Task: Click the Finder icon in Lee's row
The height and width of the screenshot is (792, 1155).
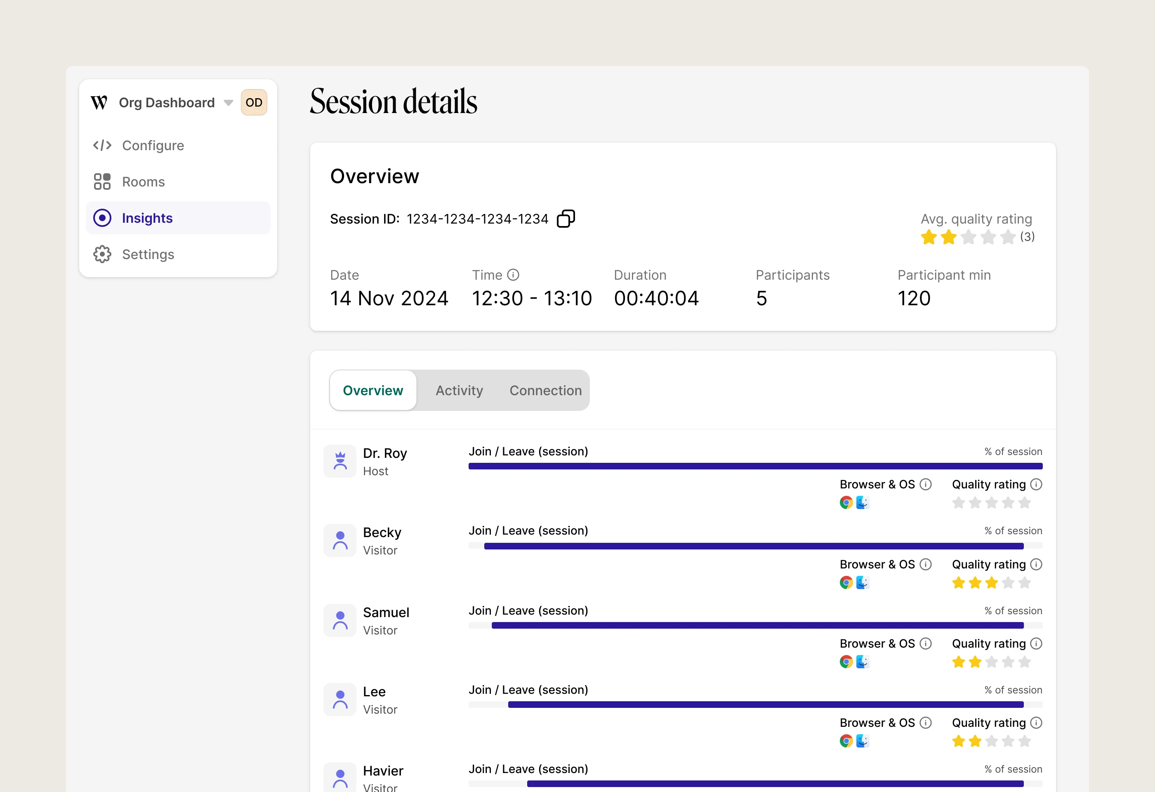Action: [863, 741]
